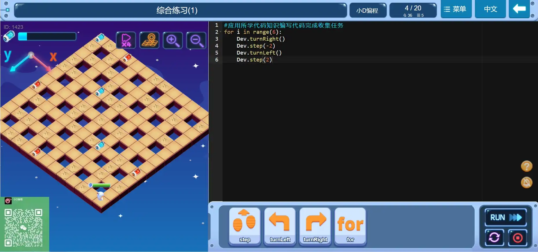Click the map location grid icon
The width and height of the screenshot is (538, 252).
click(x=149, y=40)
